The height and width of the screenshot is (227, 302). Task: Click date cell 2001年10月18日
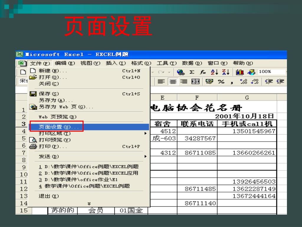244,116
